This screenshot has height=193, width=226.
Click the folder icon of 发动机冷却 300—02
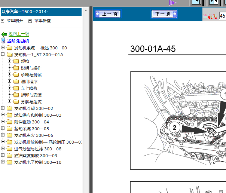tap(9, 108)
